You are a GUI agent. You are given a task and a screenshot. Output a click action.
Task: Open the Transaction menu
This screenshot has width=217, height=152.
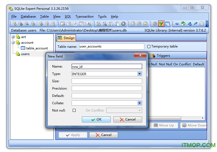pyautogui.click(x=84, y=17)
